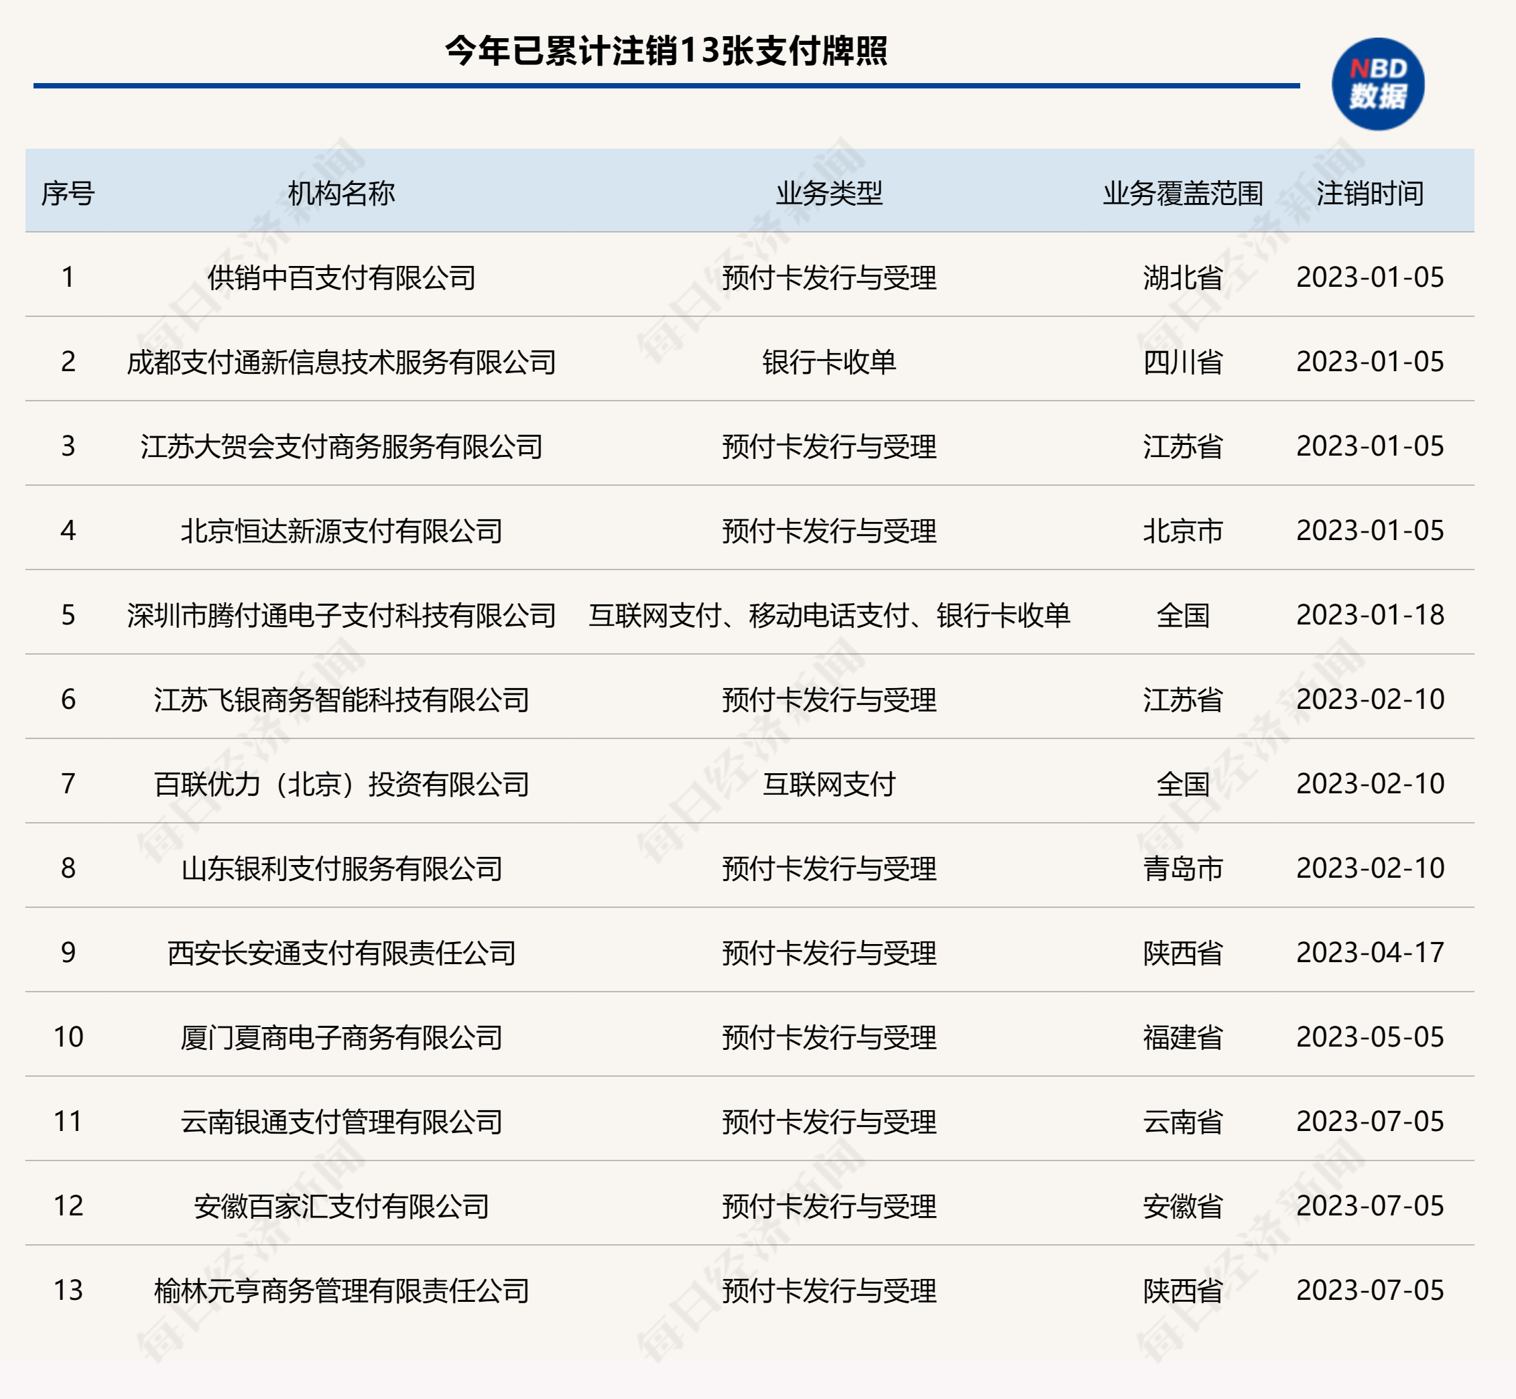Click 全国 in the 百联优力 row

(x=1183, y=785)
